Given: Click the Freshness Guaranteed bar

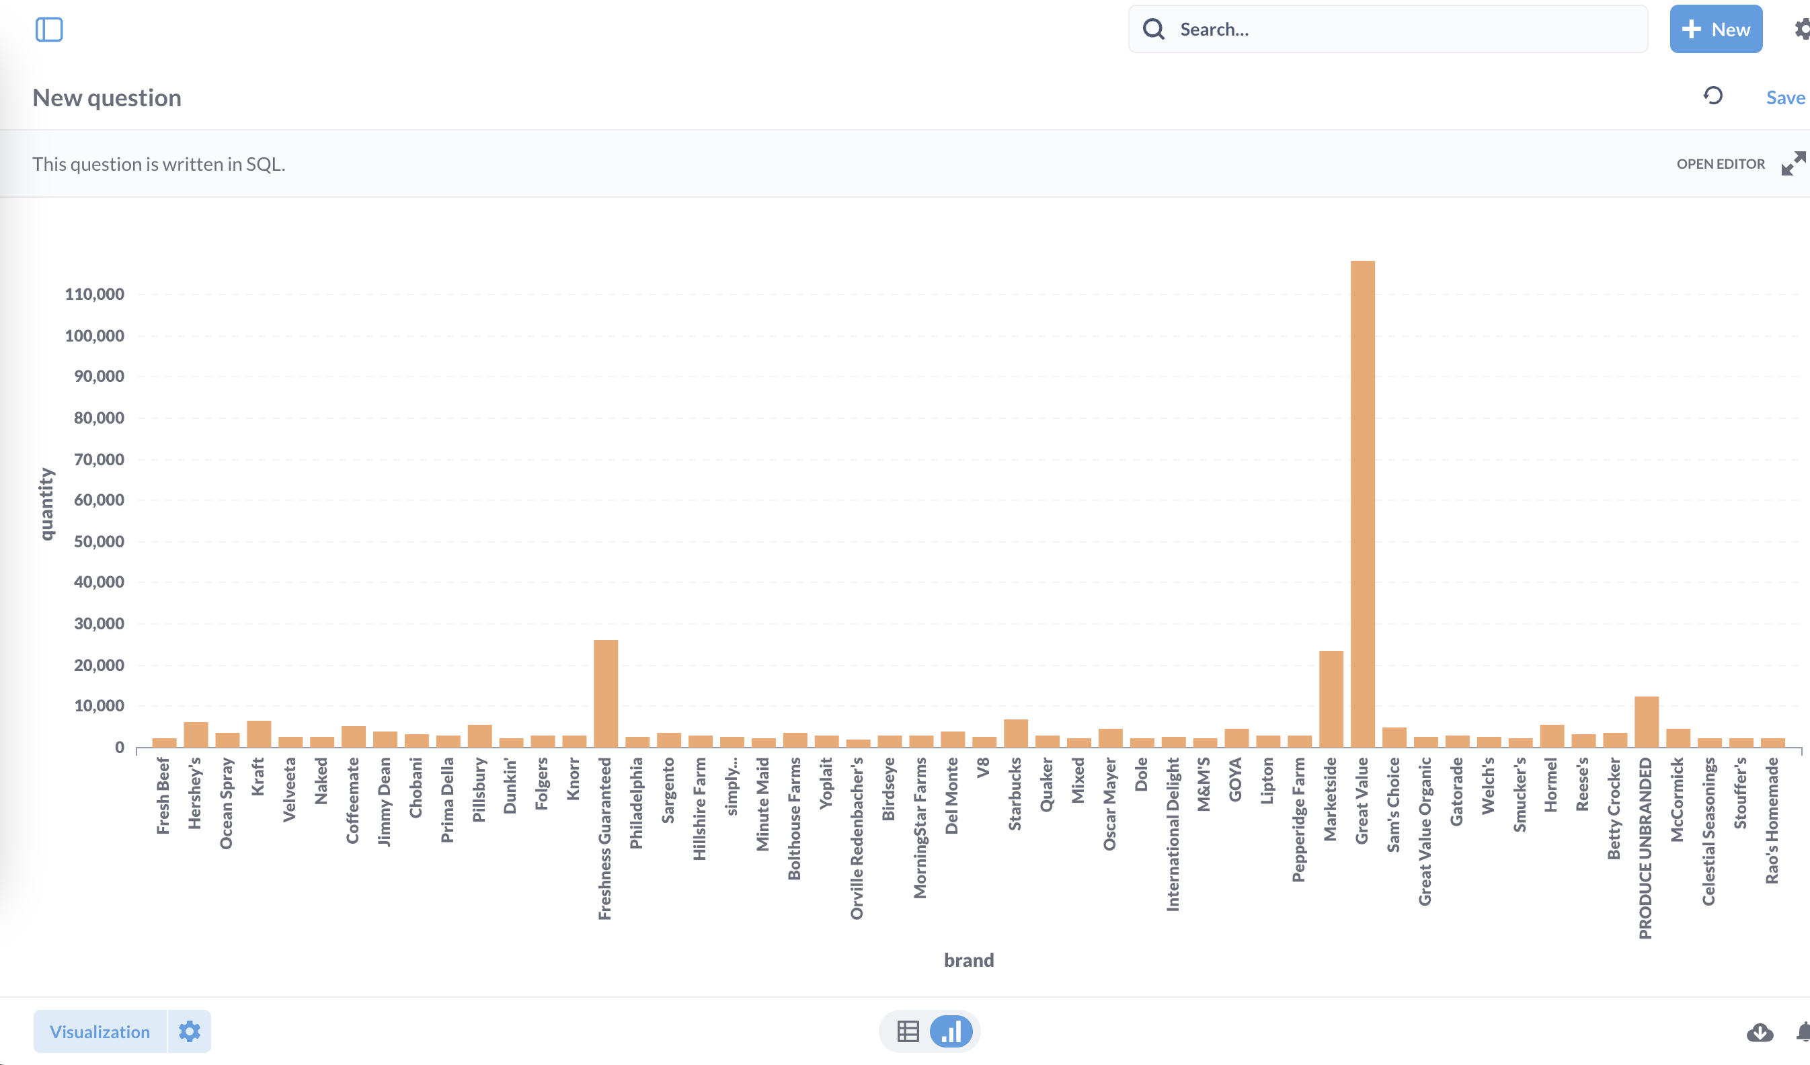Looking at the screenshot, I should pos(606,693).
